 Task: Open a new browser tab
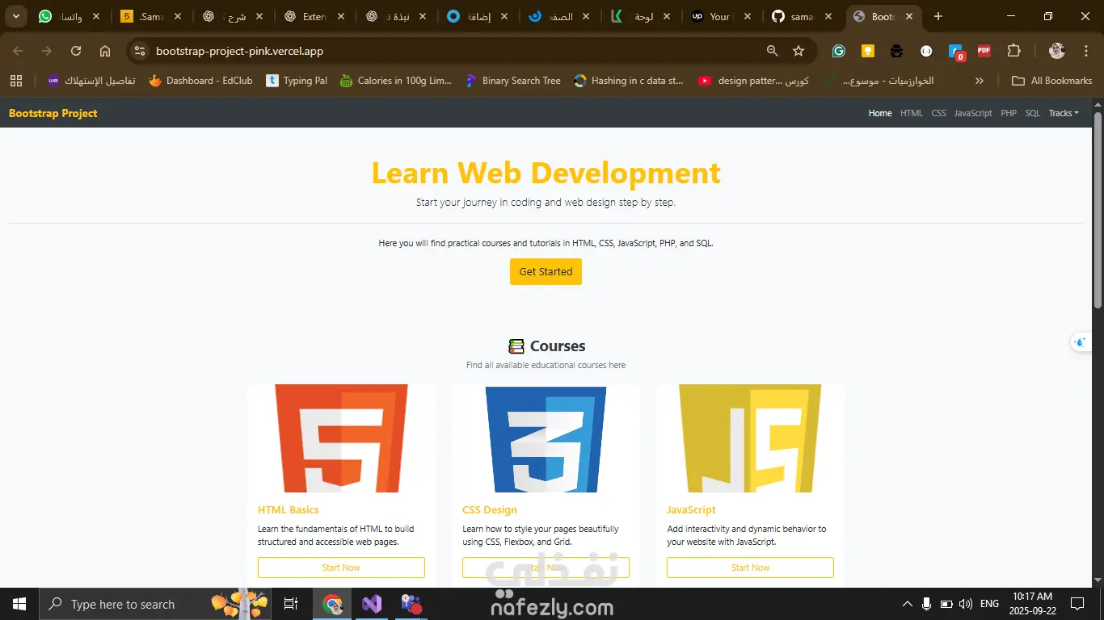[938, 16]
